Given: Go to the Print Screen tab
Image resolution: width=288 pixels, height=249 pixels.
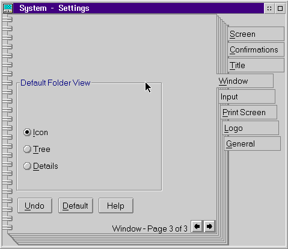Looking at the screenshot, I should point(248,112).
